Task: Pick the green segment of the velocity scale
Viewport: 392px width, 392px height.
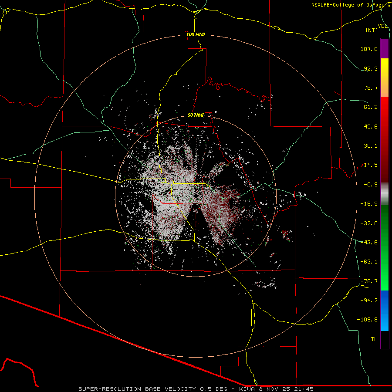Action: coord(385,247)
